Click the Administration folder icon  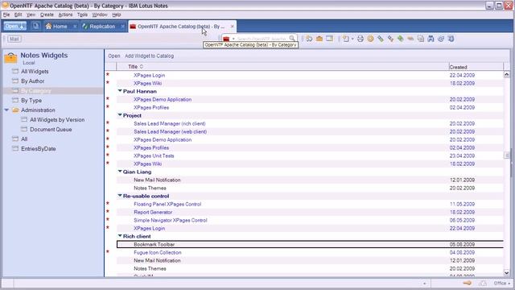[x=15, y=110]
